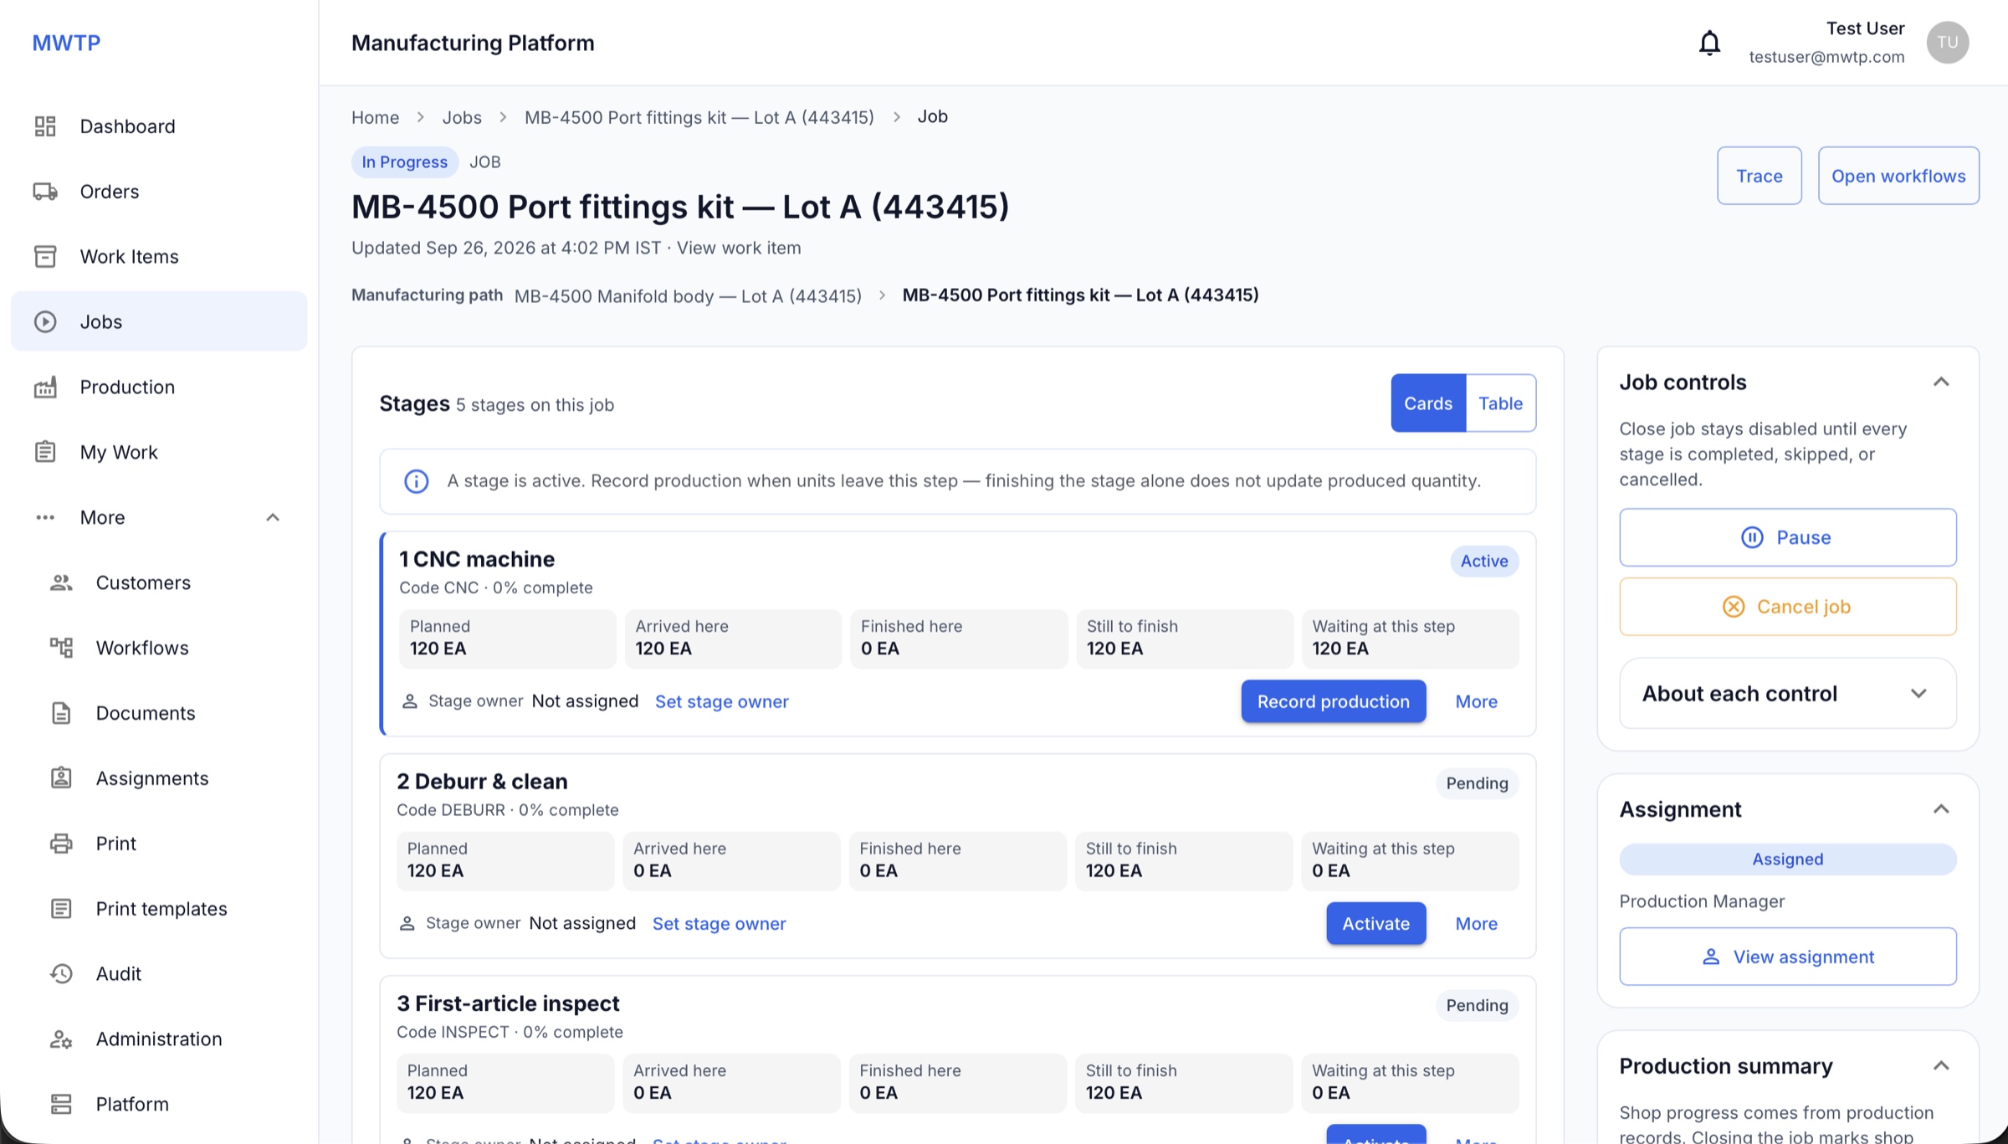Click the Open workflows button
The width and height of the screenshot is (2008, 1144).
click(1898, 176)
